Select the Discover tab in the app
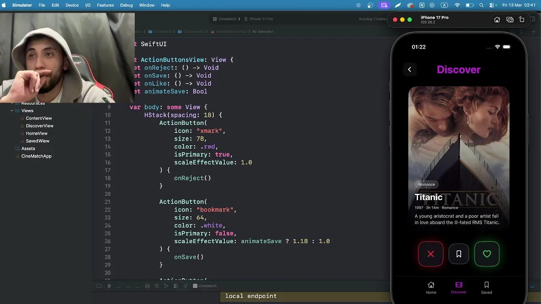This screenshot has width=541, height=304. click(x=459, y=288)
